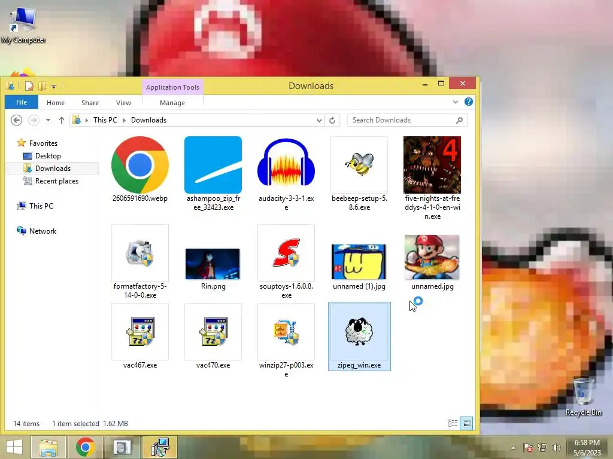
Task: Go back using the Back arrow button
Action: pyautogui.click(x=16, y=120)
